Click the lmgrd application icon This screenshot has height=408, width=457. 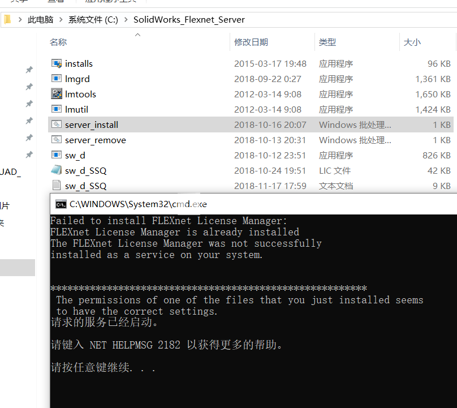coord(57,79)
